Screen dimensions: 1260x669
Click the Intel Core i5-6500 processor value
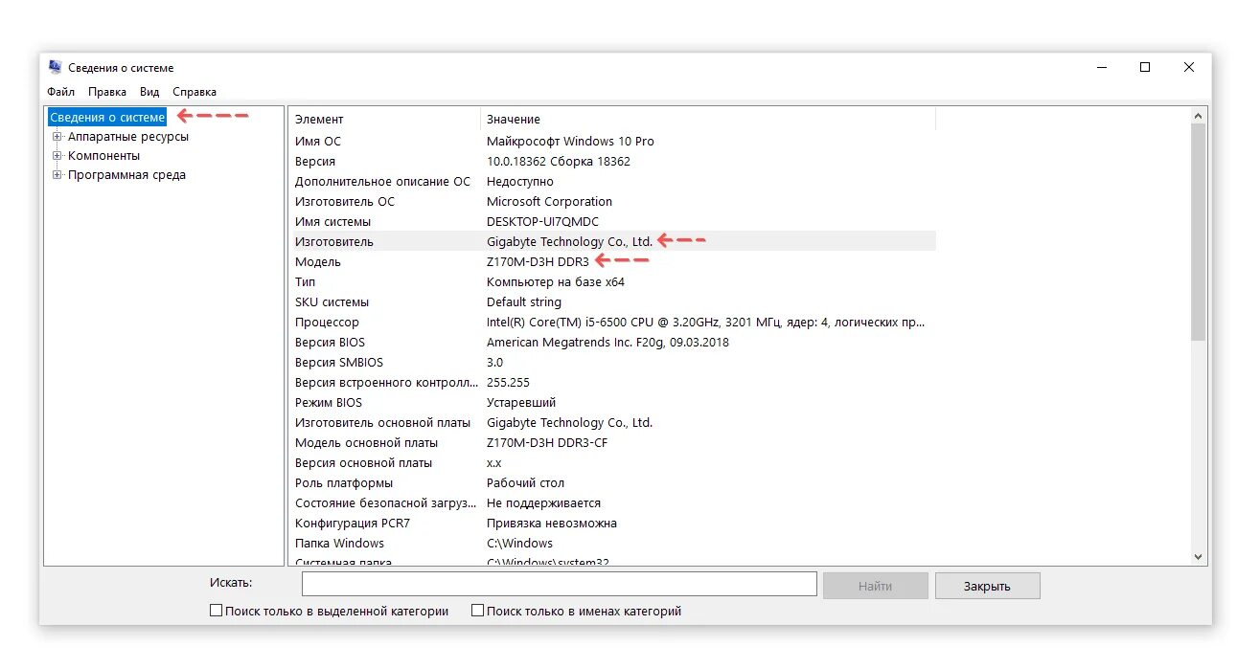click(706, 323)
